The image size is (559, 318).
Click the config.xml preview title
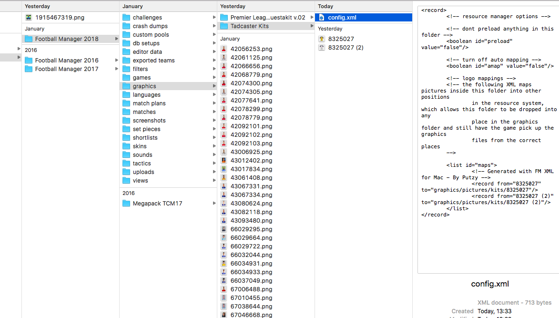[490, 284]
